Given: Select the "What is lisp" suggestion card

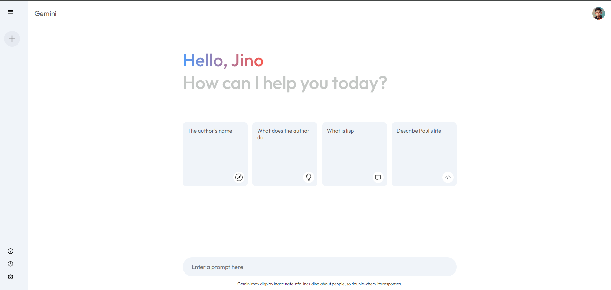Looking at the screenshot, I should click(354, 154).
